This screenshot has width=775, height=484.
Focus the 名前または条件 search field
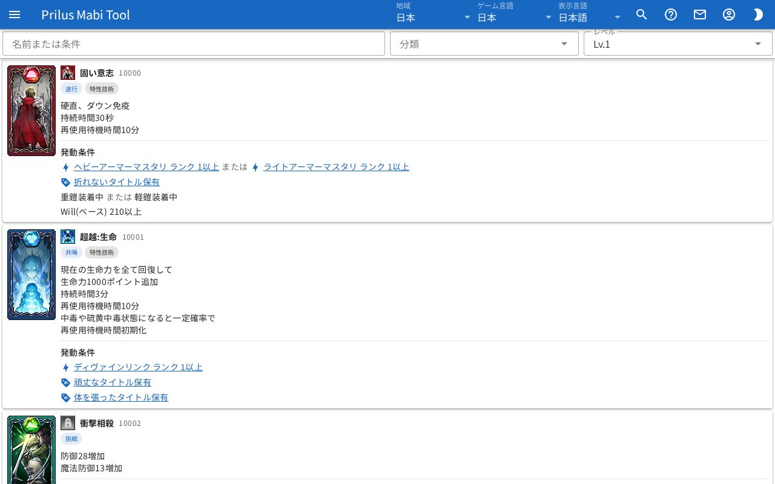(x=194, y=44)
